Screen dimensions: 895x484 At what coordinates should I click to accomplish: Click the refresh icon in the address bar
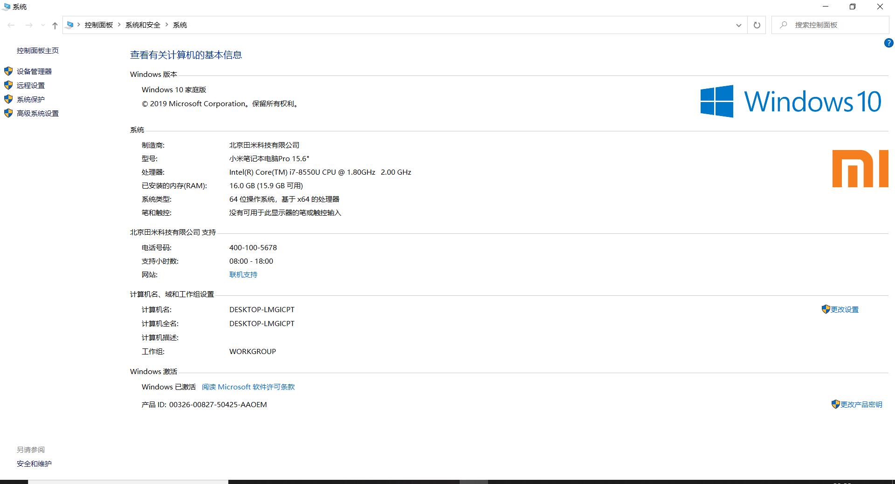[757, 25]
